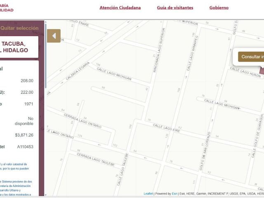Open the Esri attribution link
Screen dimensions: 264x198
pyautogui.click(x=174, y=193)
